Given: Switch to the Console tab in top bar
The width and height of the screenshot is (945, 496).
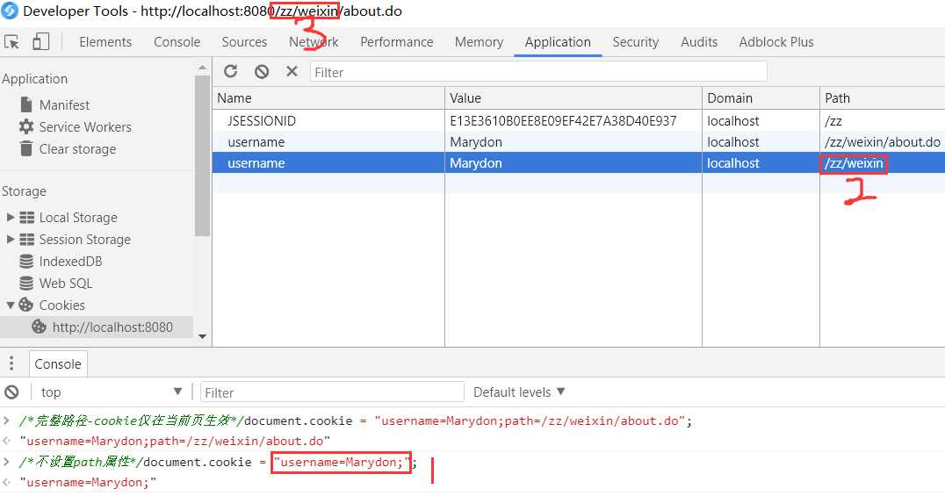Looking at the screenshot, I should pyautogui.click(x=177, y=41).
